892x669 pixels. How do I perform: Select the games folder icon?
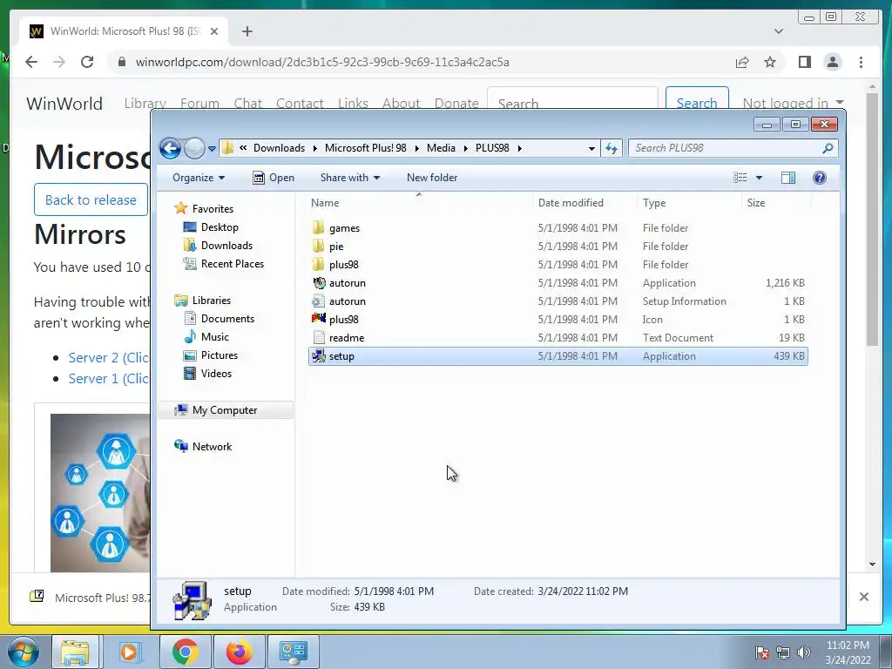pyautogui.click(x=319, y=228)
